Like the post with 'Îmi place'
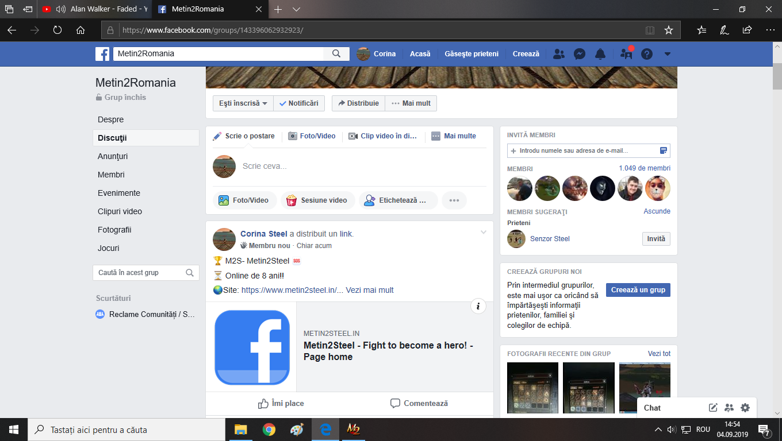The image size is (782, 441). tap(281, 403)
